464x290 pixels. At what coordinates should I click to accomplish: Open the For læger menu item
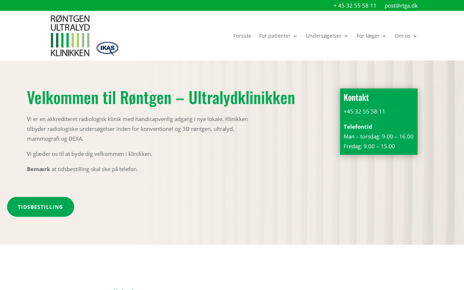click(368, 36)
